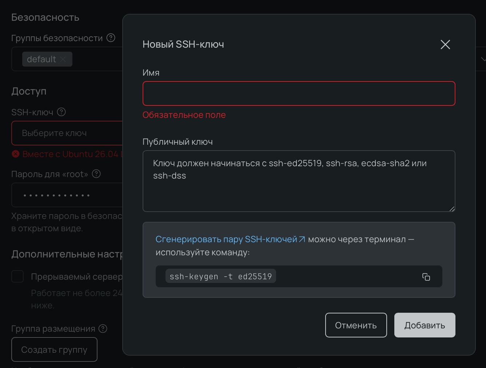Click the root password field
The image size is (486, 368).
[x=67, y=195]
